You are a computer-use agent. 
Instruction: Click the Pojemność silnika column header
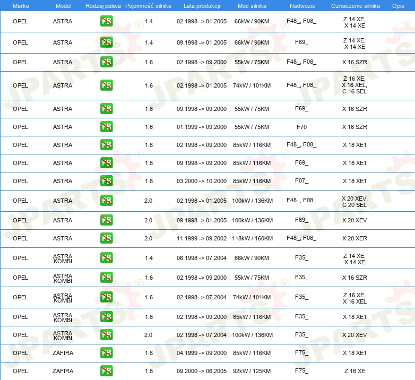pyautogui.click(x=148, y=6)
